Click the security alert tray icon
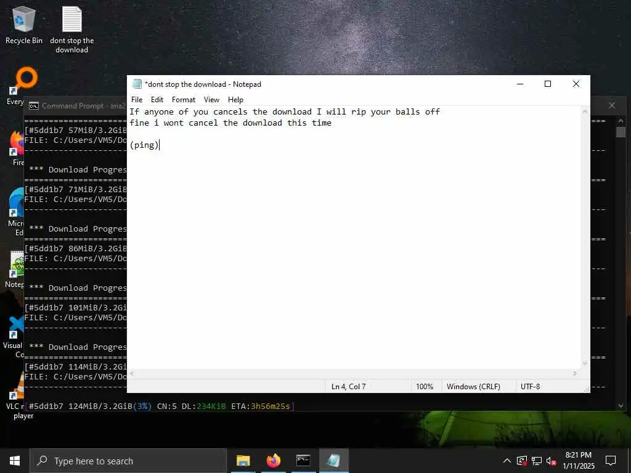This screenshot has height=473, width=631. 522,461
